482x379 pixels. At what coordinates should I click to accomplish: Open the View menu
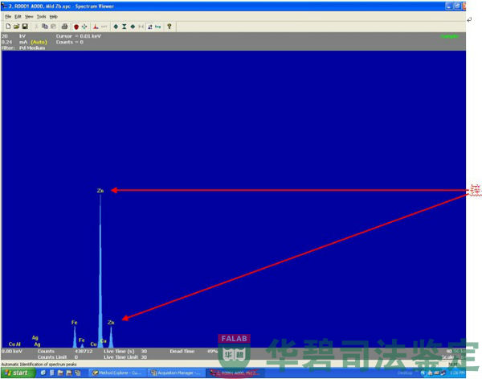29,17
